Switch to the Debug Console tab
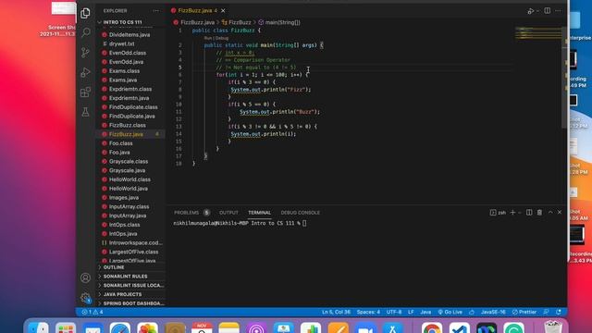The width and height of the screenshot is (592, 333). (x=300, y=213)
